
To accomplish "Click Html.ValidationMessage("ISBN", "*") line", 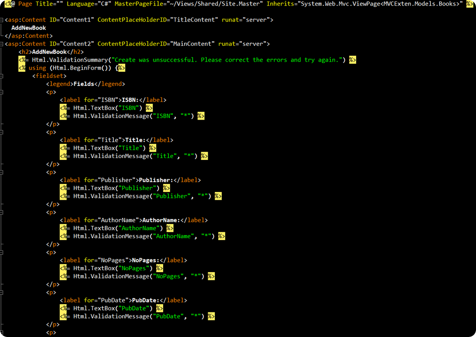I will tap(132, 116).
